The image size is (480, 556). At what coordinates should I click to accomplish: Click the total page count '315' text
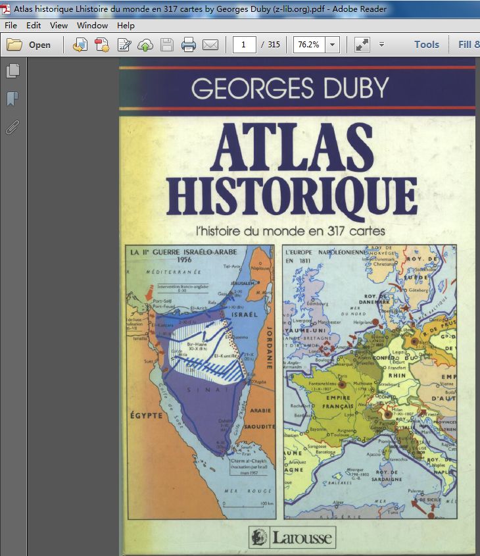click(x=274, y=45)
